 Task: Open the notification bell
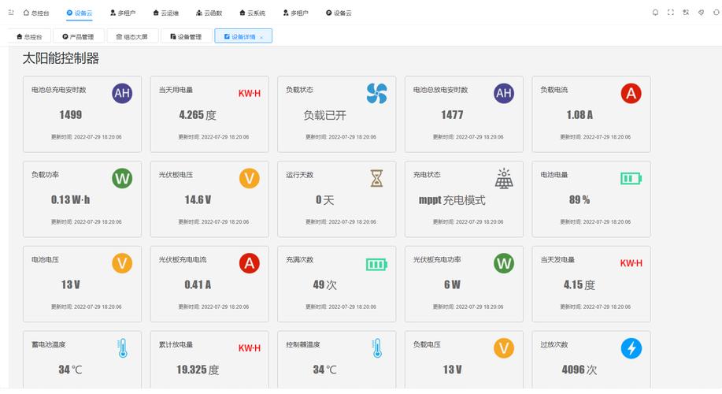coord(655,13)
